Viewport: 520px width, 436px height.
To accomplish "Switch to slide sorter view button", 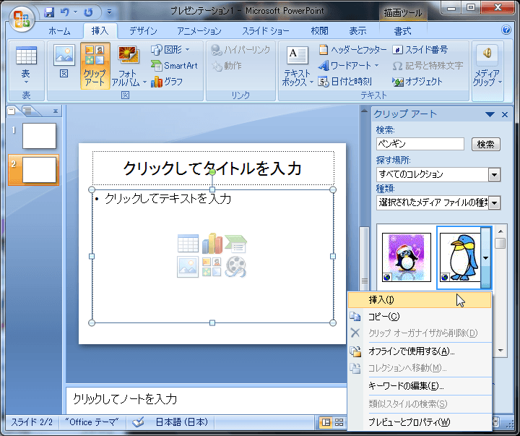I will tap(339, 422).
